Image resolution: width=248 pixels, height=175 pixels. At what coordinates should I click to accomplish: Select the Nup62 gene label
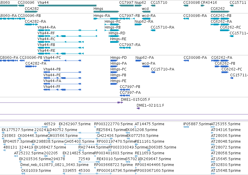click(140, 3)
